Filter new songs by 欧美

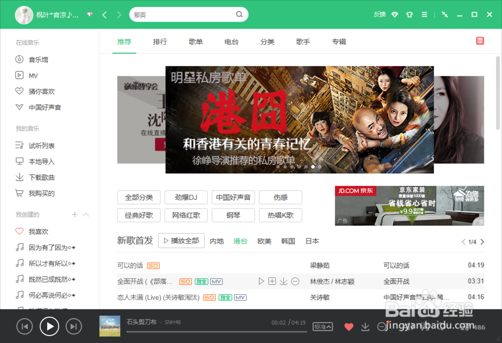point(265,241)
